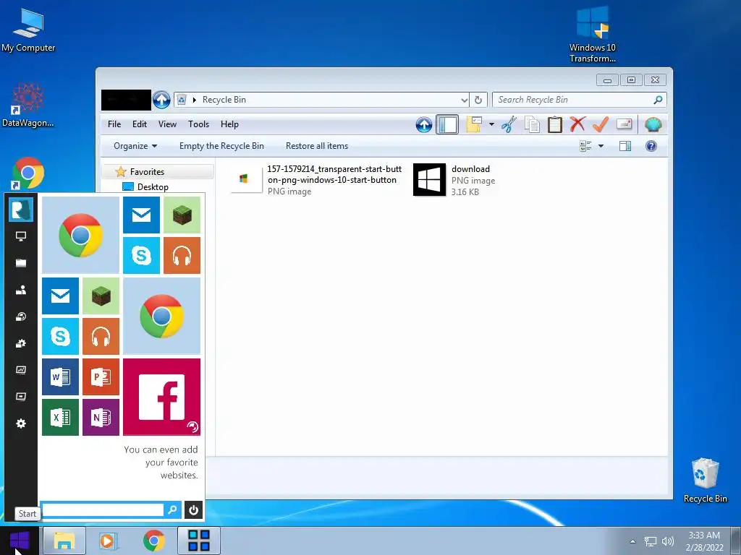Click the magnifier in Search Recycle Bin box
741x555 pixels.
tap(658, 100)
